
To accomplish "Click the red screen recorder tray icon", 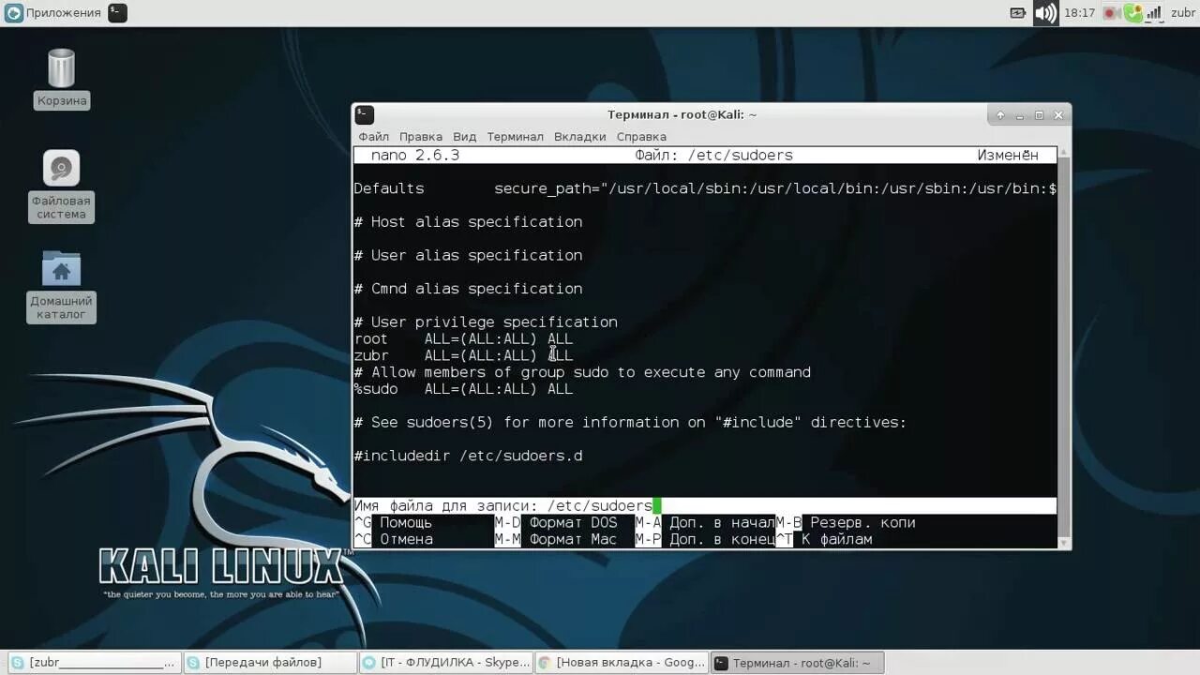I will coord(1111,13).
